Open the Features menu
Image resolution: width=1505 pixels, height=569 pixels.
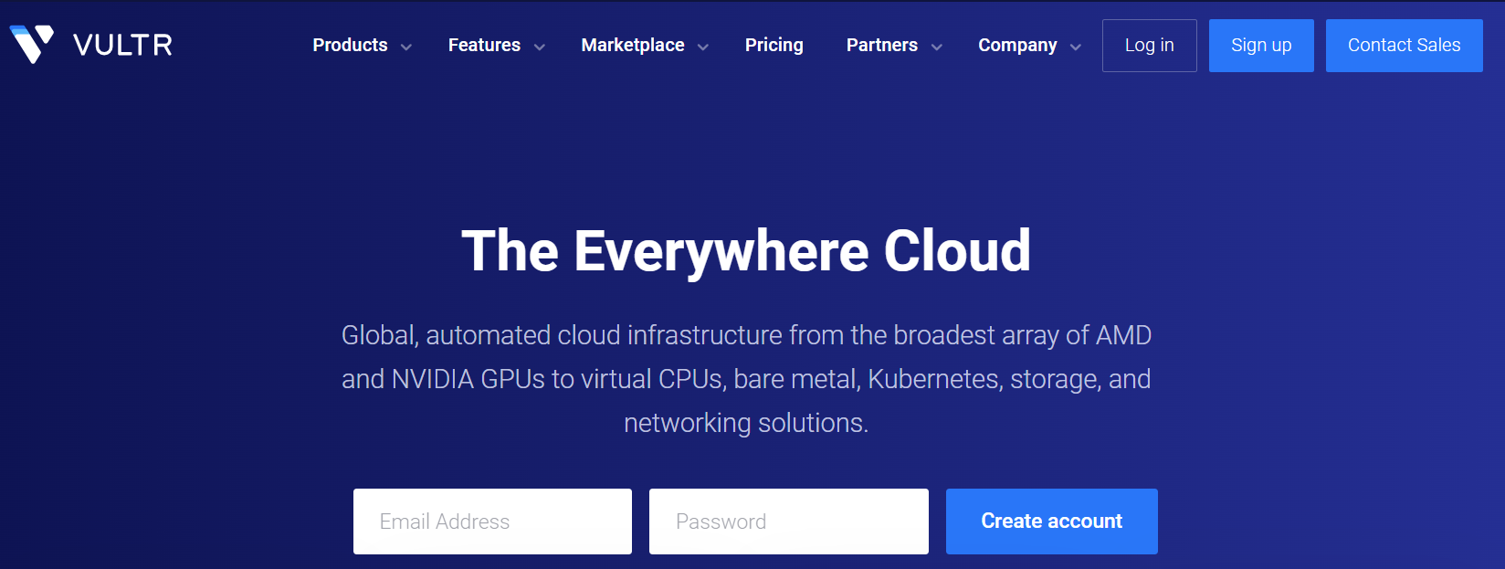(484, 45)
